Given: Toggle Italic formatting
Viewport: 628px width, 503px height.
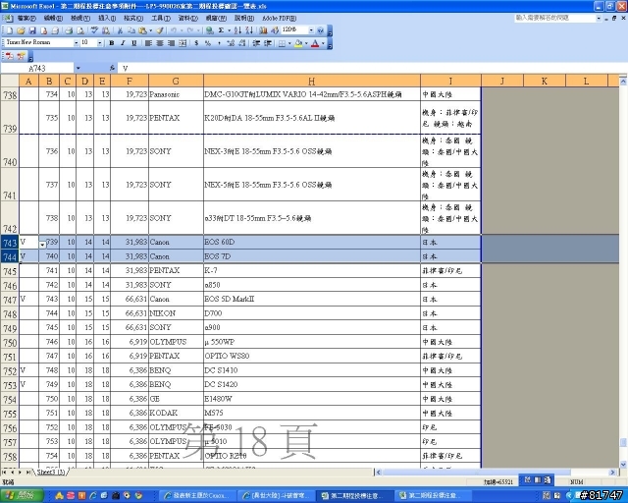Looking at the screenshot, I should tap(123, 43).
